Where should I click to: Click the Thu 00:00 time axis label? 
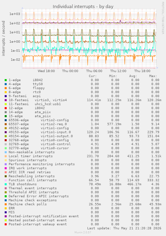tap(70, 71)
